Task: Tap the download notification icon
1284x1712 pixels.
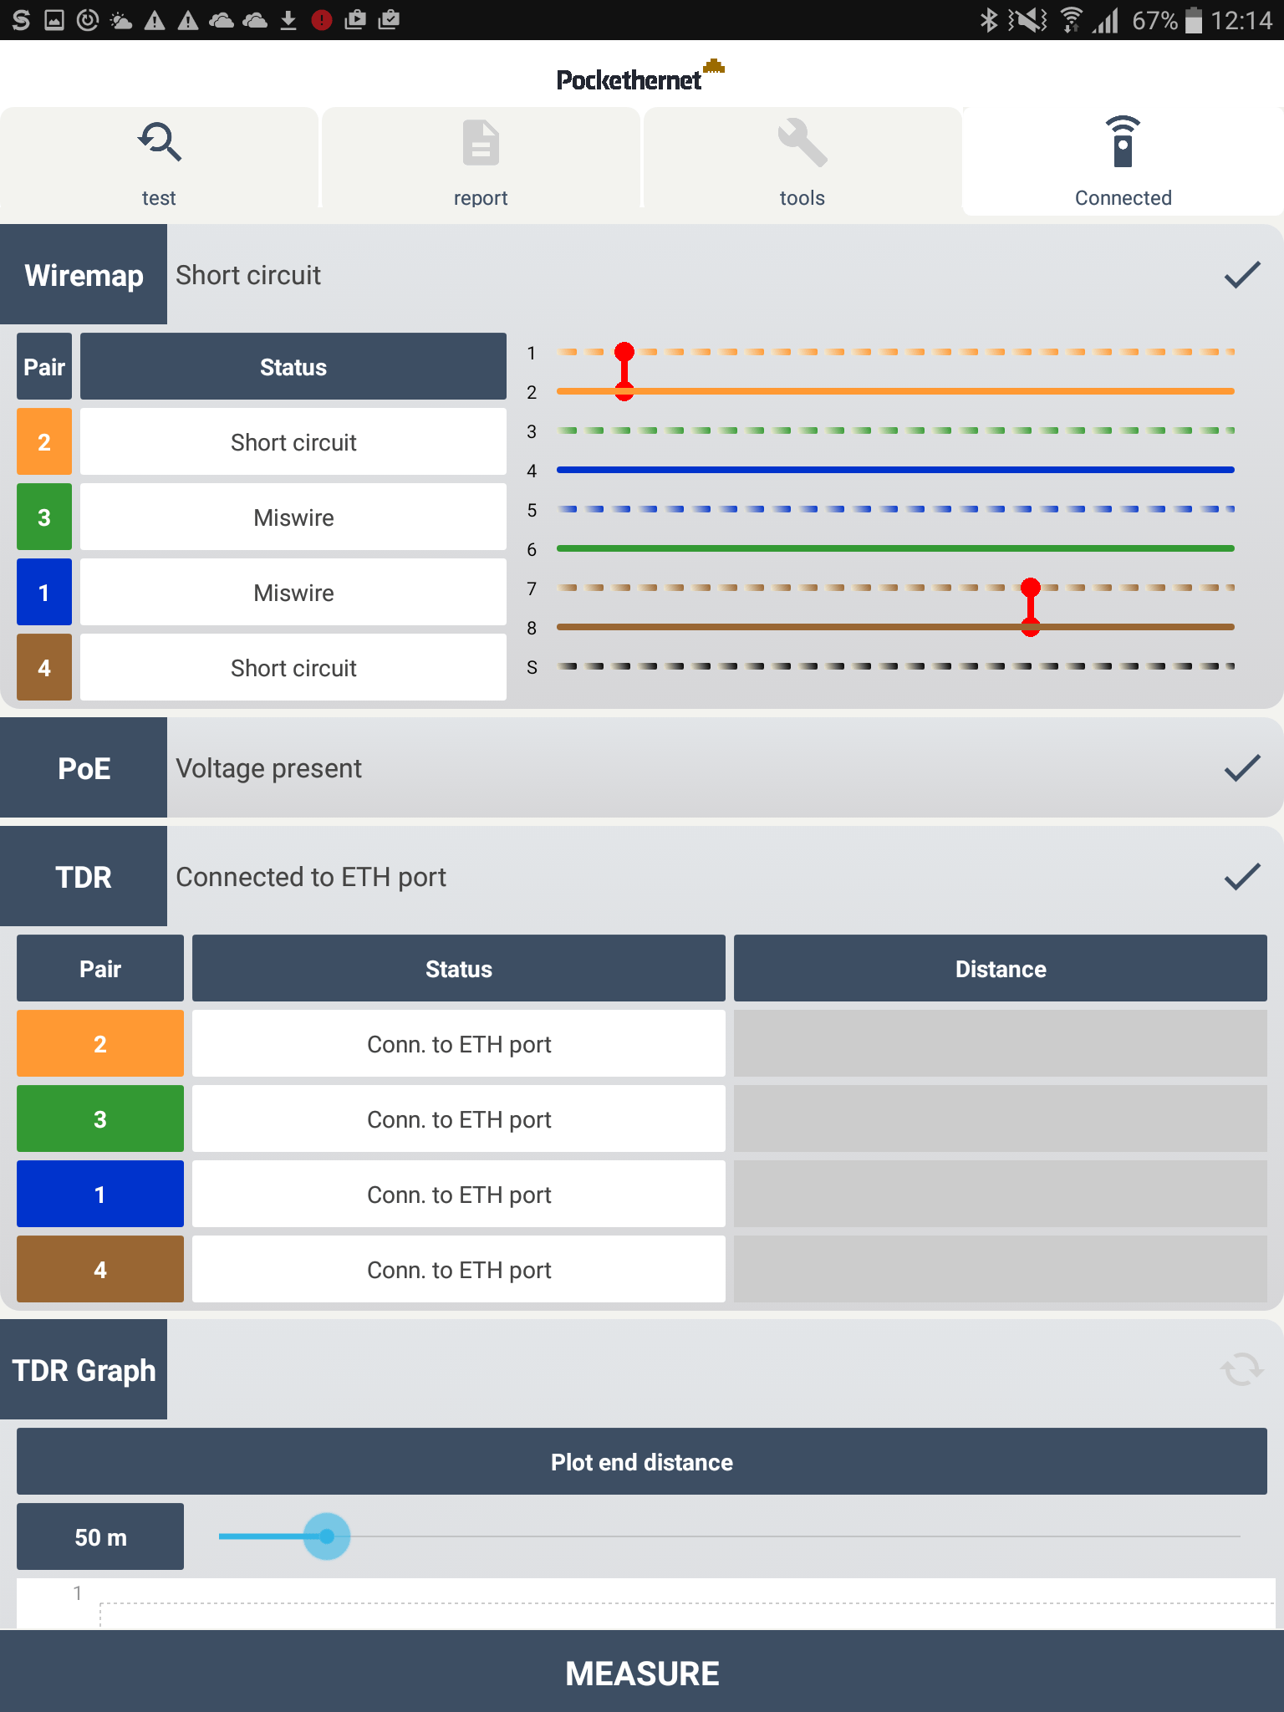Action: [x=288, y=20]
